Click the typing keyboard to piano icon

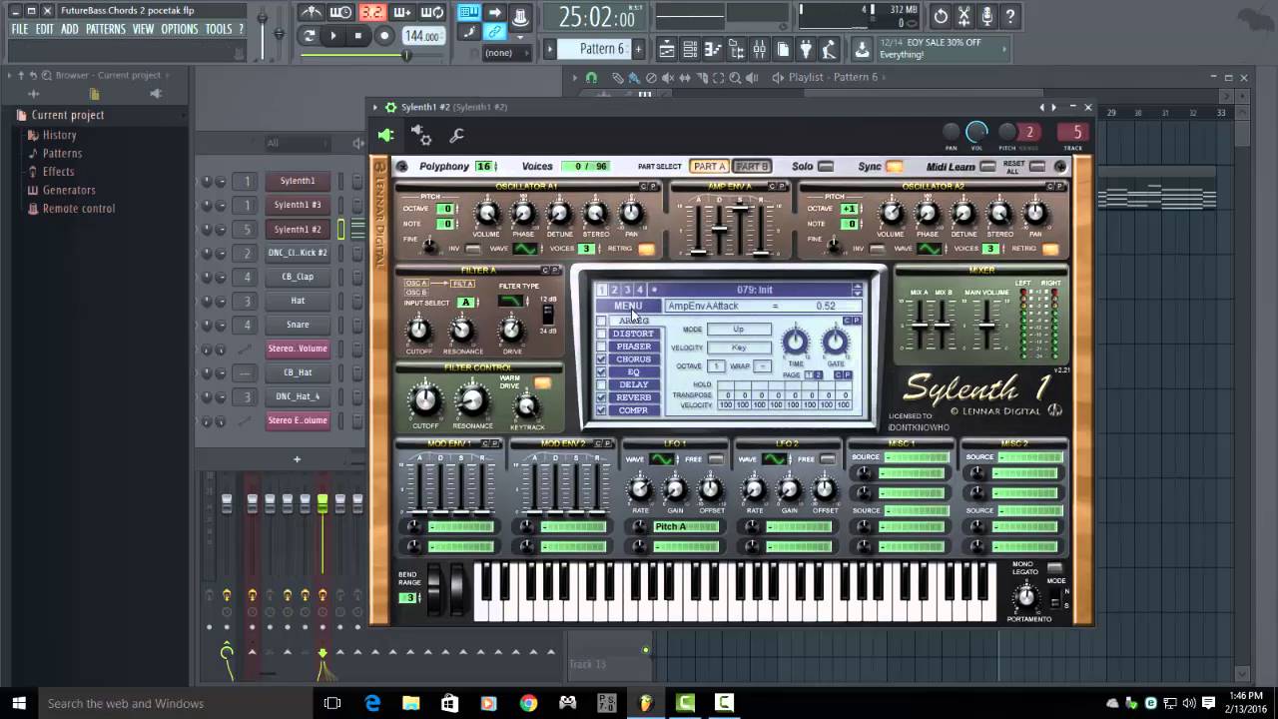click(468, 13)
